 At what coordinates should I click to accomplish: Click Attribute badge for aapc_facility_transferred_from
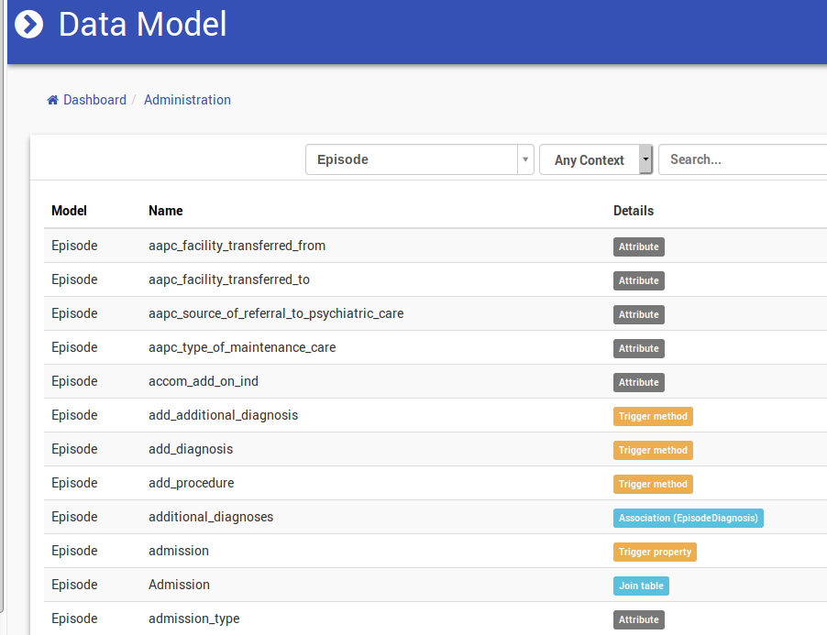pos(639,246)
